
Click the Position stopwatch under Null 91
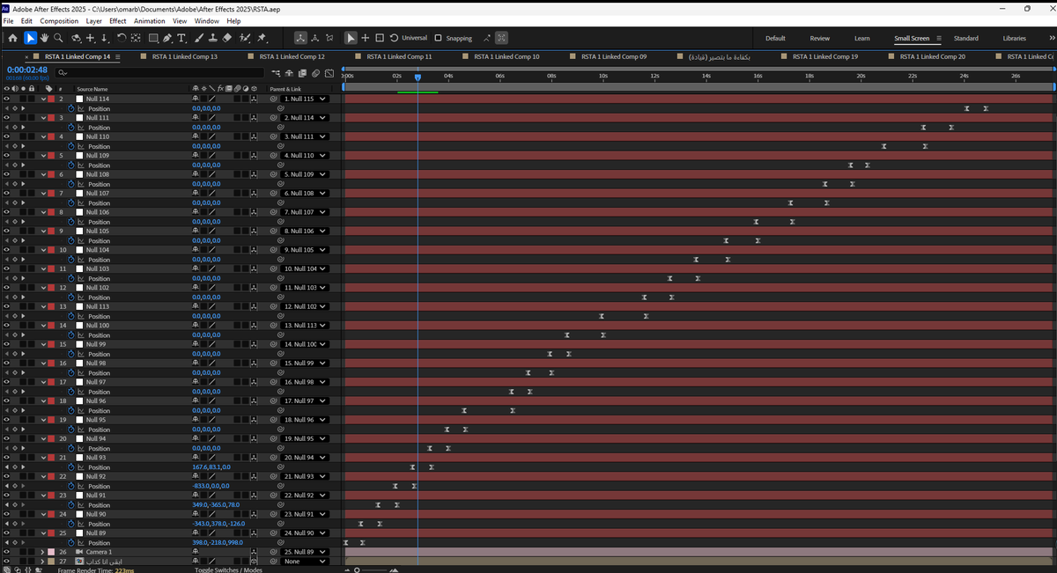(71, 505)
